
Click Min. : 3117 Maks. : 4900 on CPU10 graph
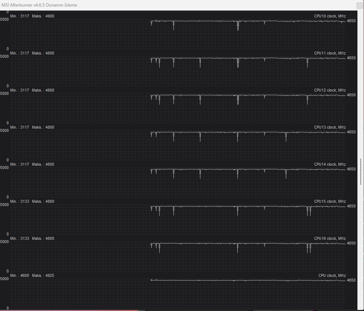tap(32, 16)
